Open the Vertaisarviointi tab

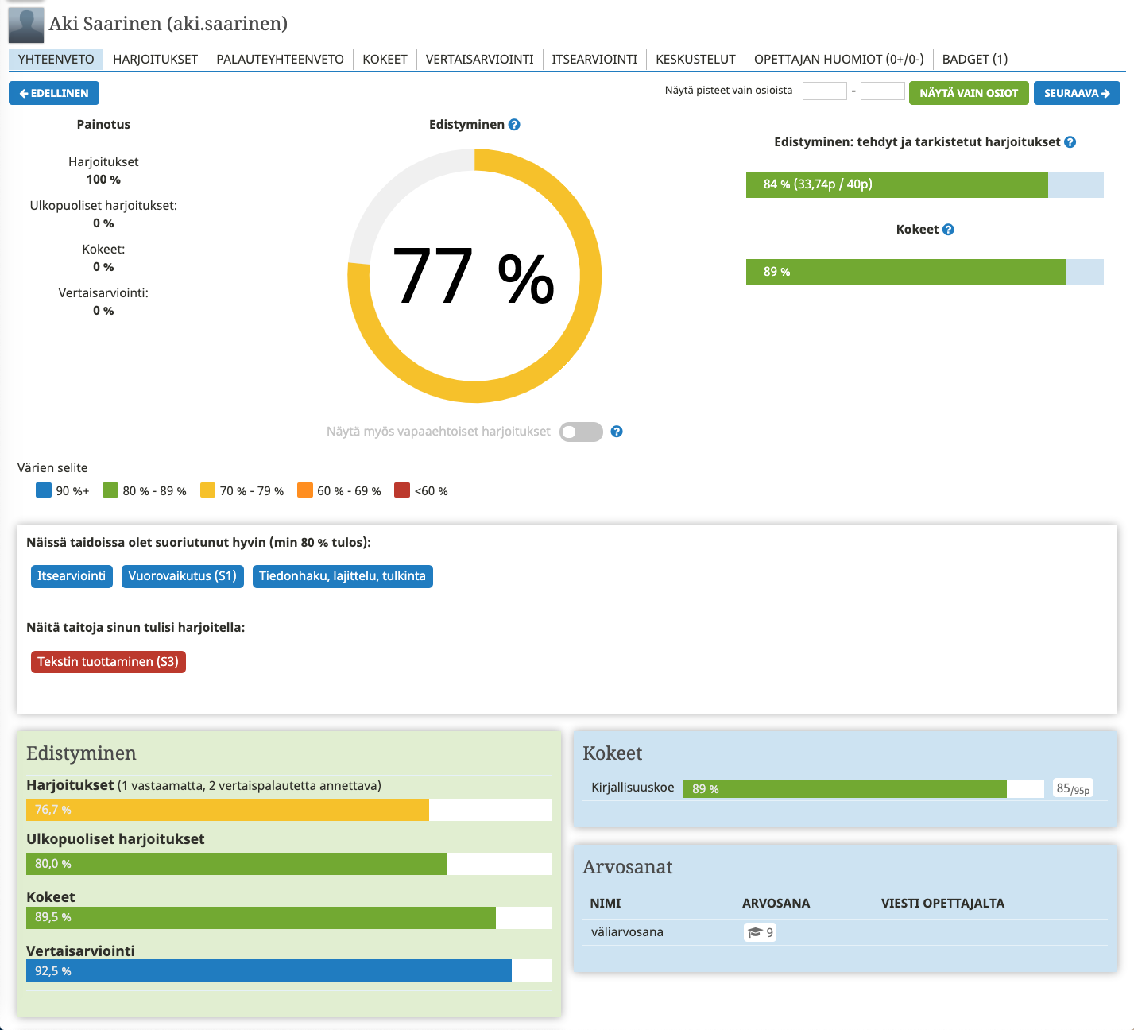[479, 60]
